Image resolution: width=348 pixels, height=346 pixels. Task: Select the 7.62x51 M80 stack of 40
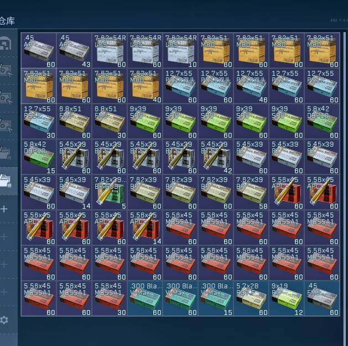[145, 86]
